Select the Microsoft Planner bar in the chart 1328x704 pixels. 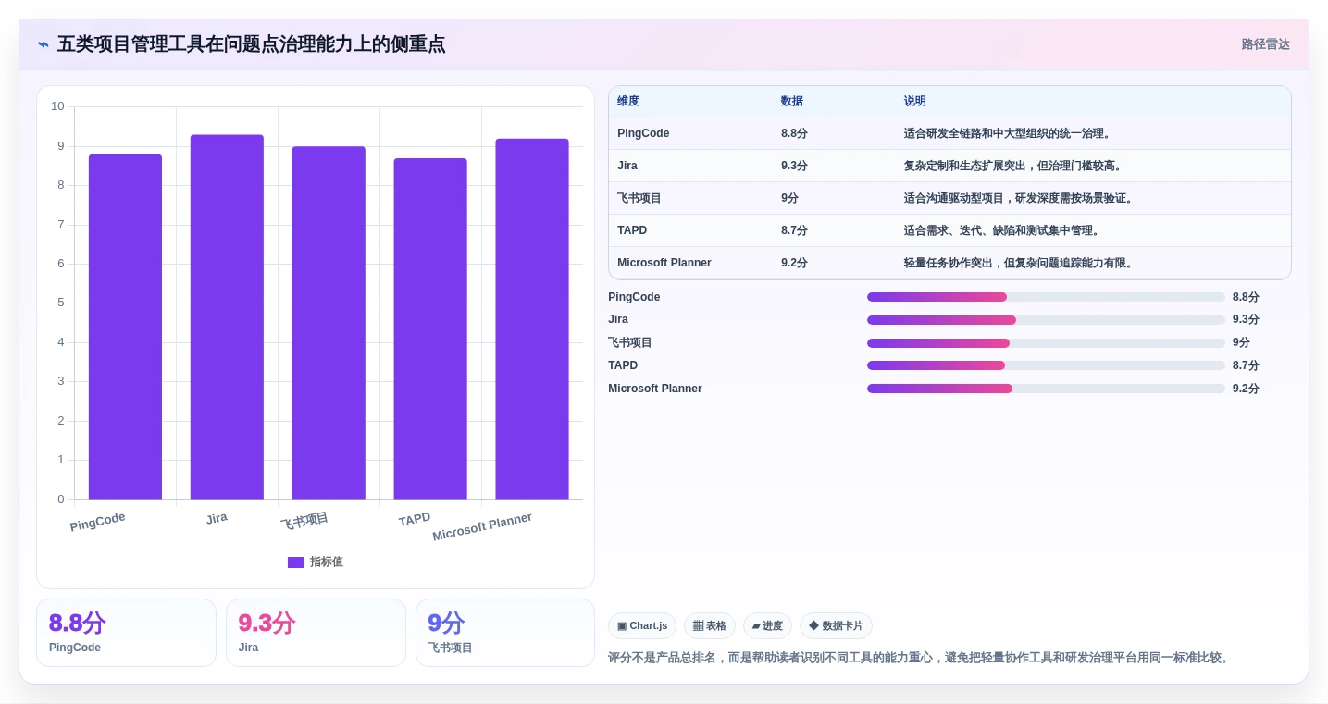click(532, 319)
